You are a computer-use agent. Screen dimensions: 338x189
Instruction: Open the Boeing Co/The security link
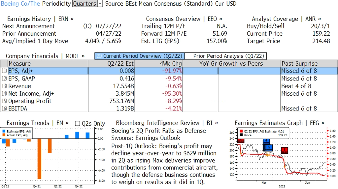(20, 4)
